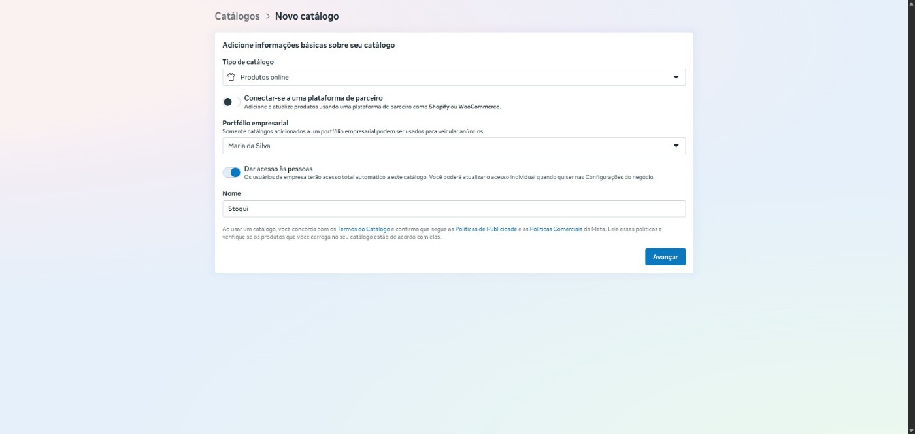Click the scrollbar down arrow

910,429
